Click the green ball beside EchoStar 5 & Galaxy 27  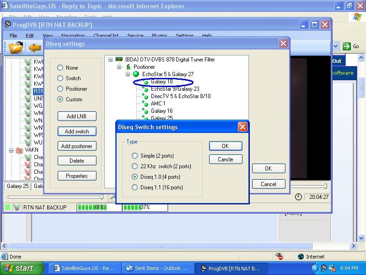[136, 74]
